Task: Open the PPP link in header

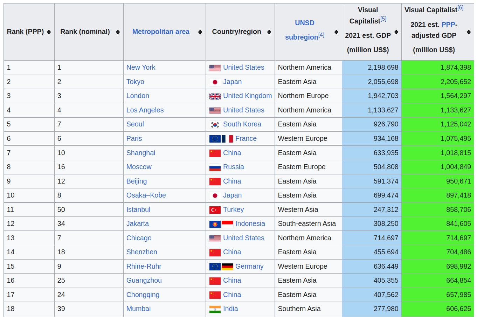Action: click(x=448, y=25)
